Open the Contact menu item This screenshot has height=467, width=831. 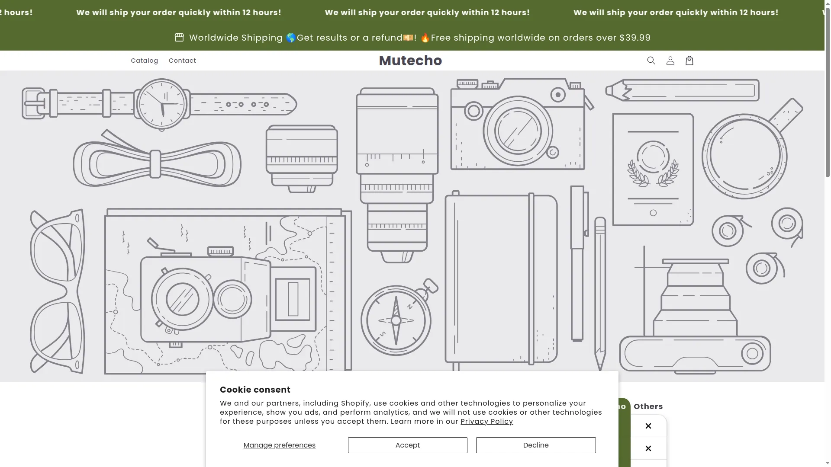182,61
